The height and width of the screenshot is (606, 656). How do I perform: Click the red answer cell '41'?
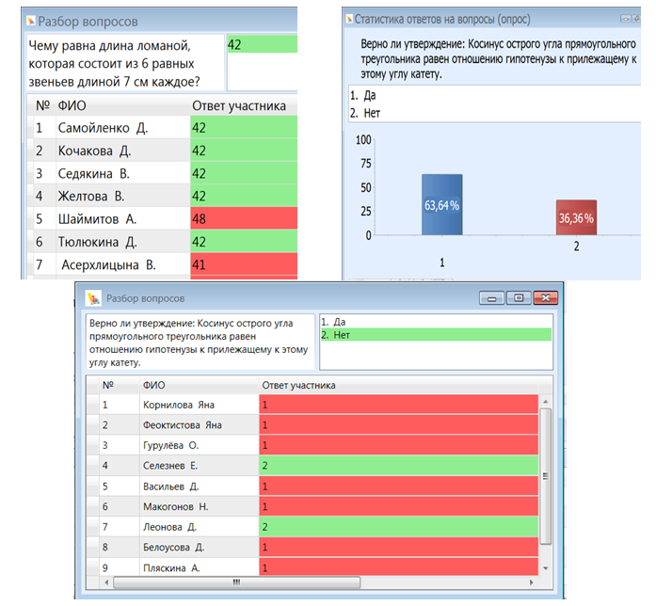tap(244, 264)
